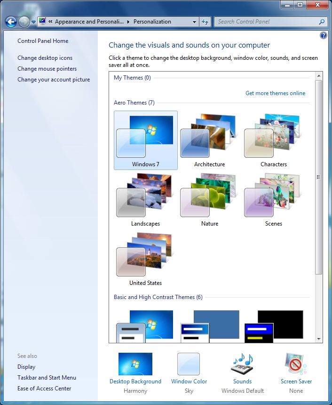Close the Personalization window
This screenshot has width=332, height=405.
pos(317,5)
